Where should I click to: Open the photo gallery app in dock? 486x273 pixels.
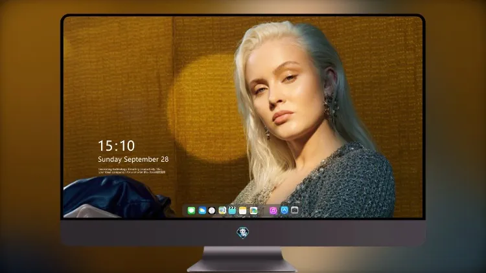tap(253, 211)
